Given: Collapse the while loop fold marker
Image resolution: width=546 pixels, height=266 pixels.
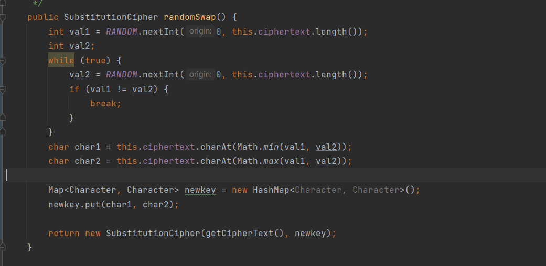Looking at the screenshot, I should point(3,61).
